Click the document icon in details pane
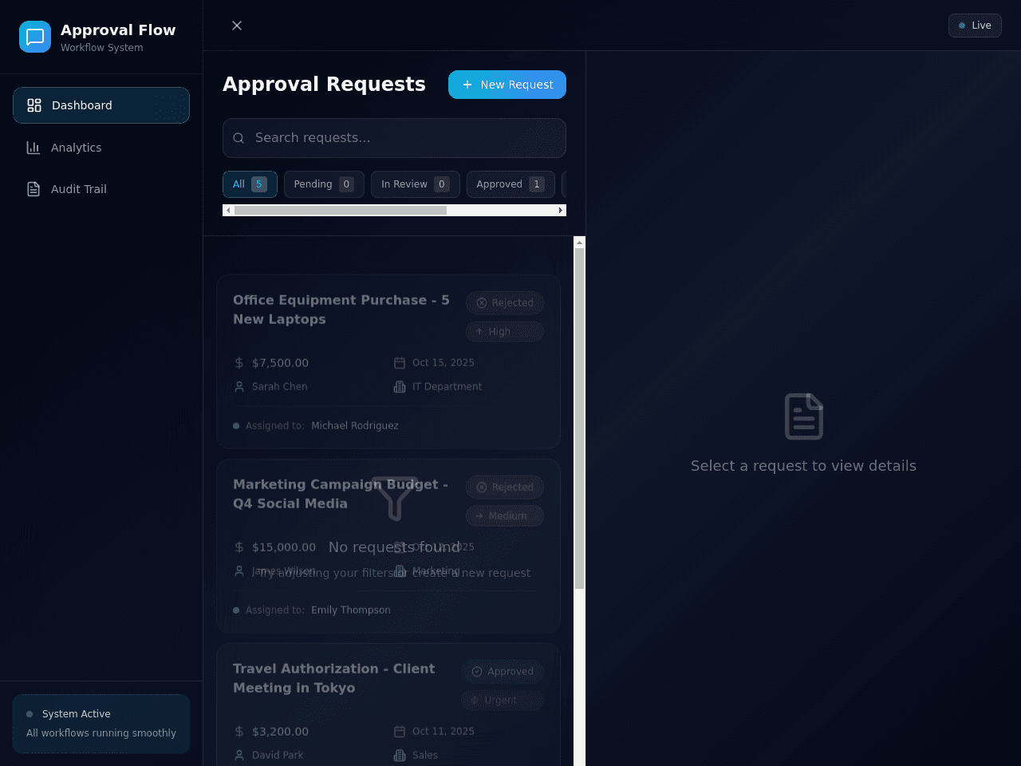1021x766 pixels. pyautogui.click(x=804, y=417)
